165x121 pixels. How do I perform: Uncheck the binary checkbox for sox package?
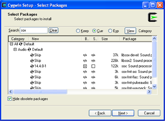click(85, 66)
